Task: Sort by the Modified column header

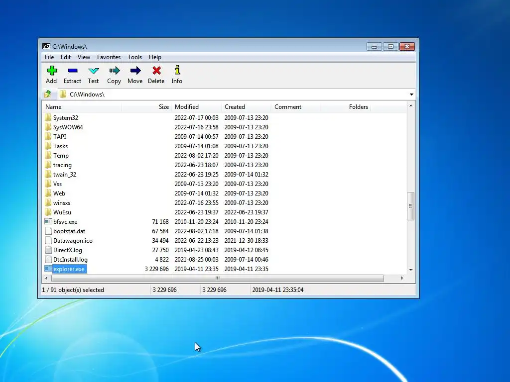Action: (x=196, y=107)
